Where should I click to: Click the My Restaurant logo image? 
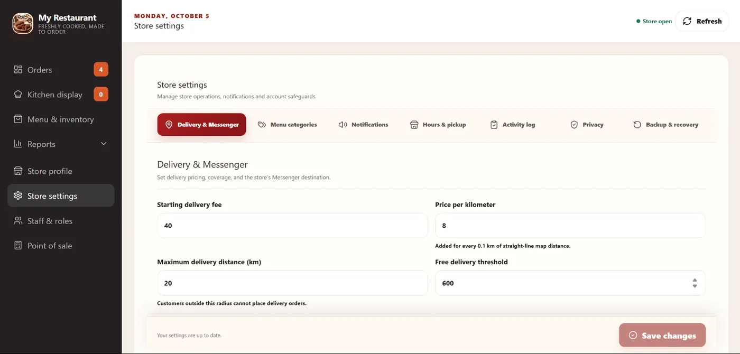23,23
